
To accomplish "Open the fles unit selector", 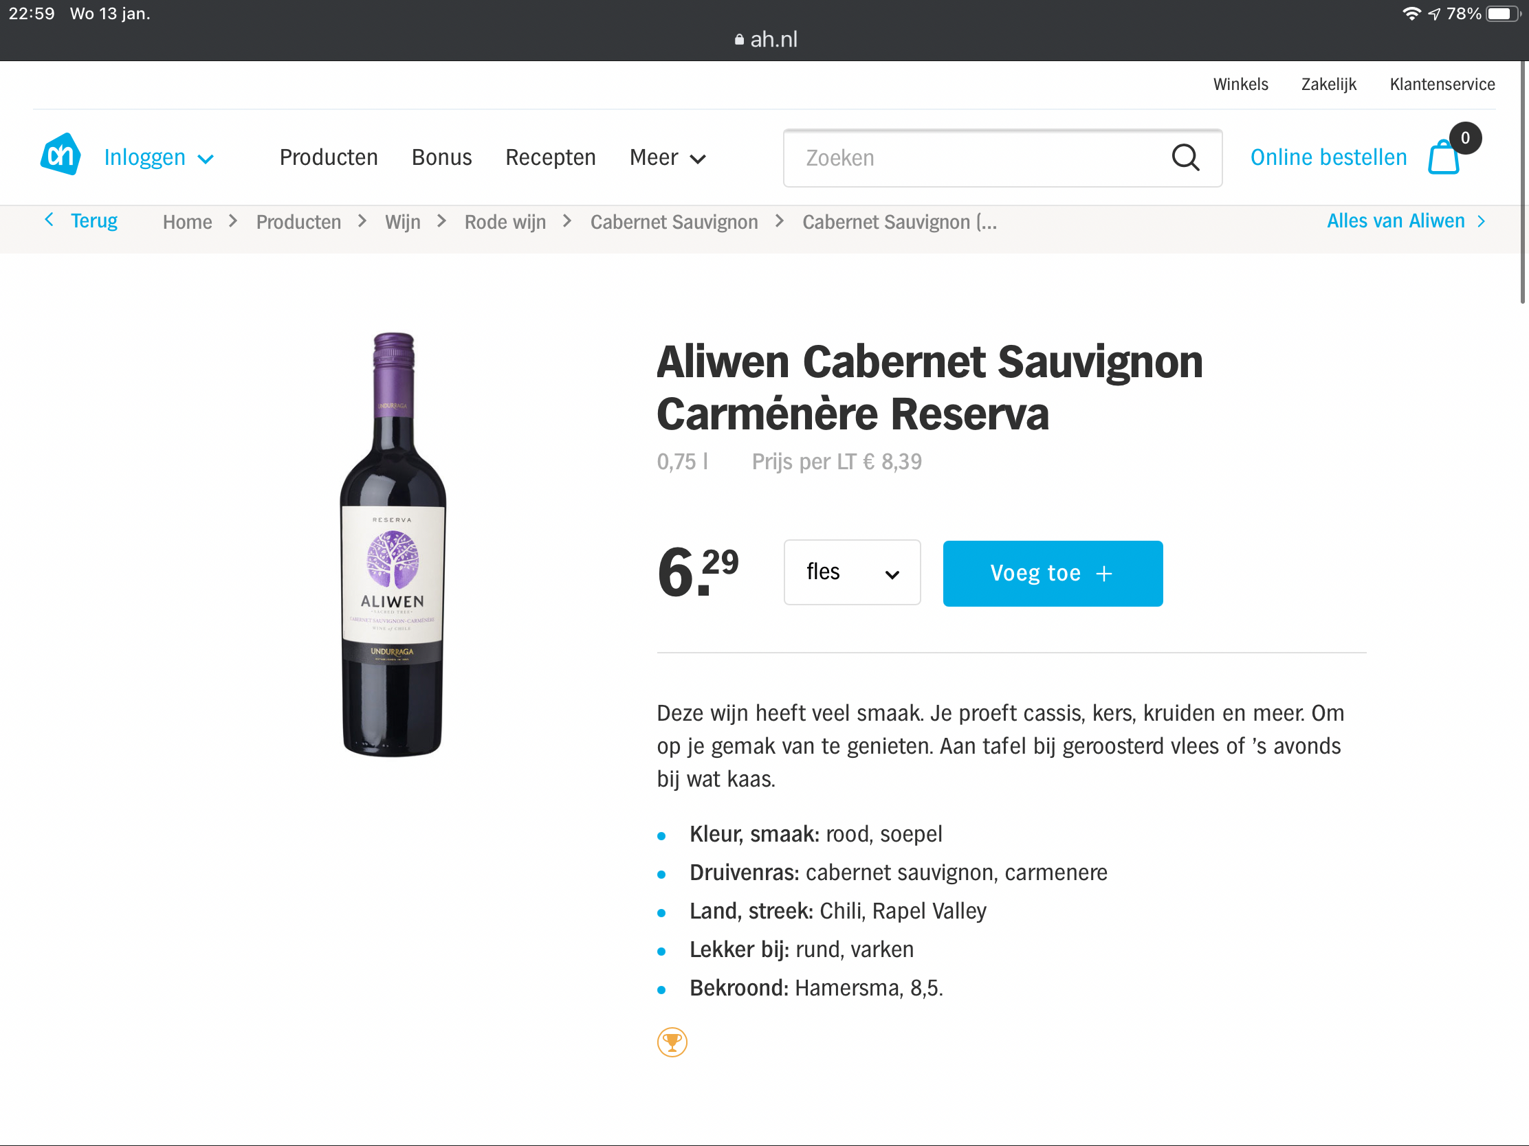I will tap(852, 572).
